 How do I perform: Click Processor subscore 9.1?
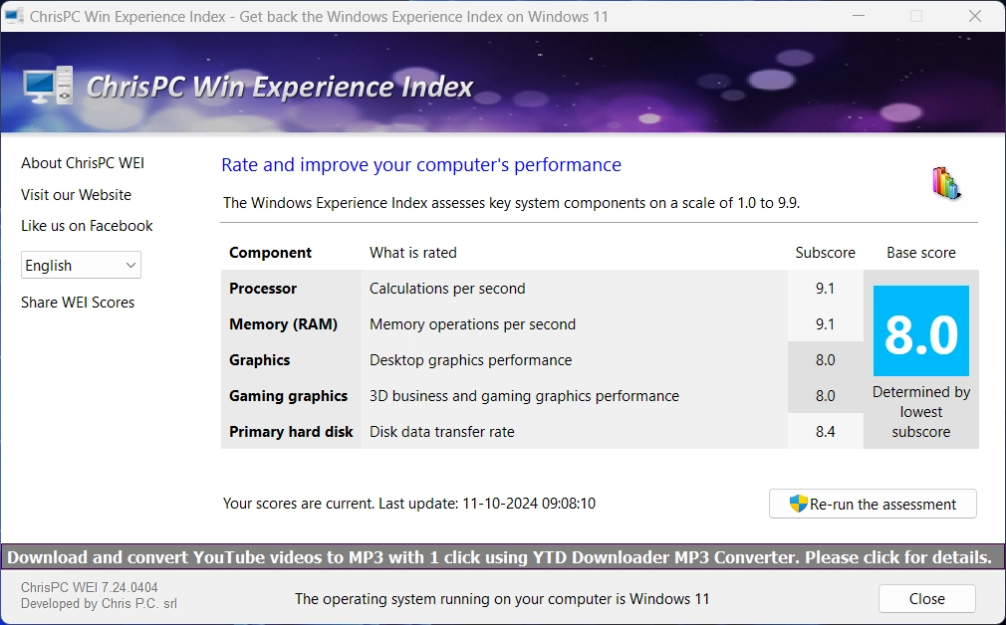[825, 289]
